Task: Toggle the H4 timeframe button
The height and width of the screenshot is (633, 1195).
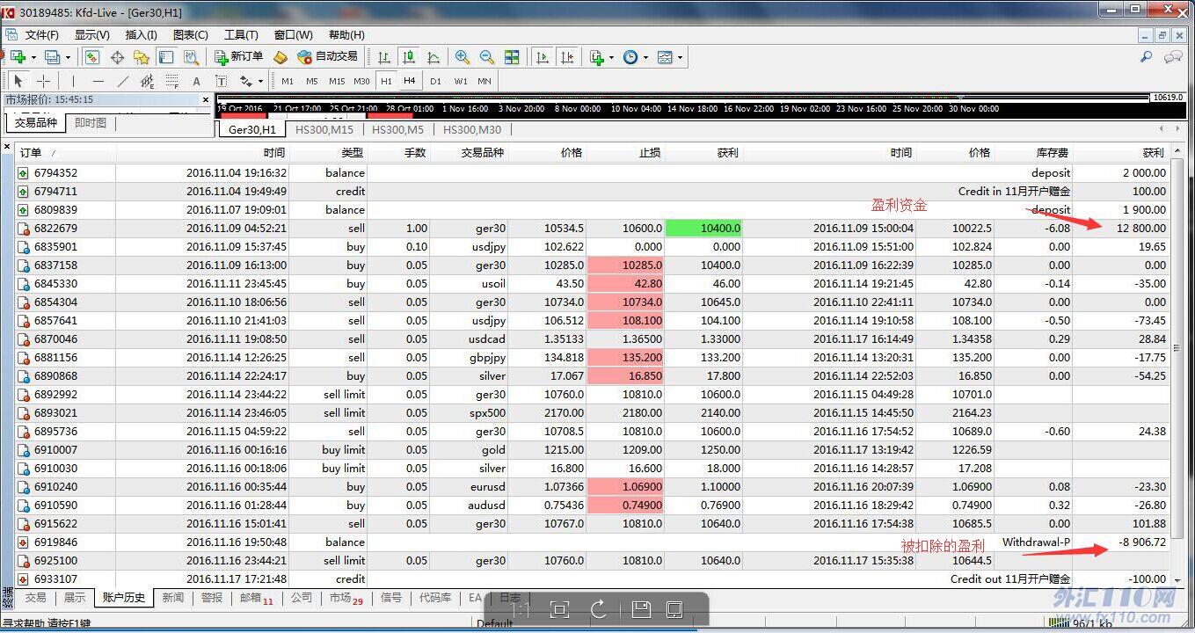Action: pyautogui.click(x=409, y=81)
